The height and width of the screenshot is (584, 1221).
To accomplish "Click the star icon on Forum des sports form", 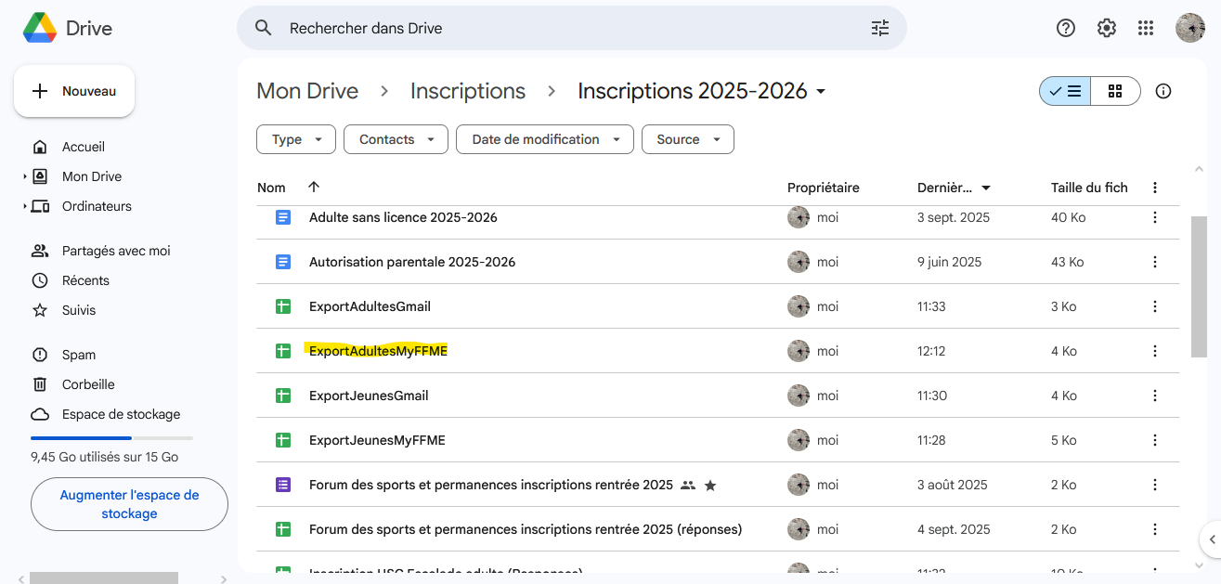I will point(710,485).
